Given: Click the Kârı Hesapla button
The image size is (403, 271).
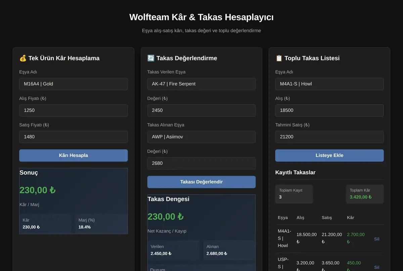Looking at the screenshot, I should pyautogui.click(x=74, y=155).
